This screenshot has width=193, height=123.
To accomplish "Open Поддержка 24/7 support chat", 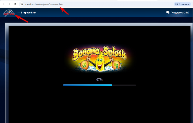I will (178, 13).
